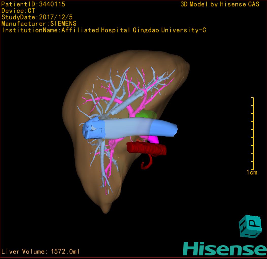Click the orientation cube icon

[x=250, y=226]
